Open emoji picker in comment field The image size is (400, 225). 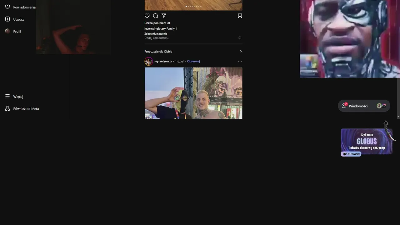click(240, 38)
